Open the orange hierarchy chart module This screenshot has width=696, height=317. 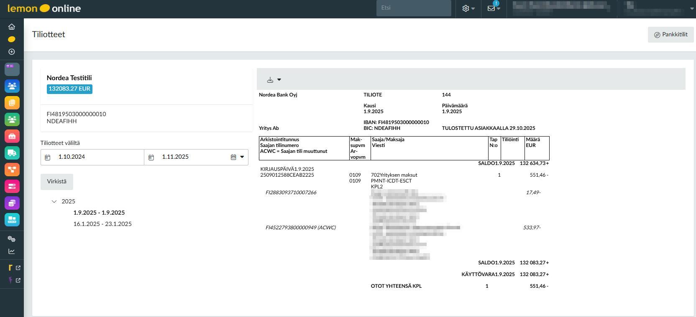(12, 170)
